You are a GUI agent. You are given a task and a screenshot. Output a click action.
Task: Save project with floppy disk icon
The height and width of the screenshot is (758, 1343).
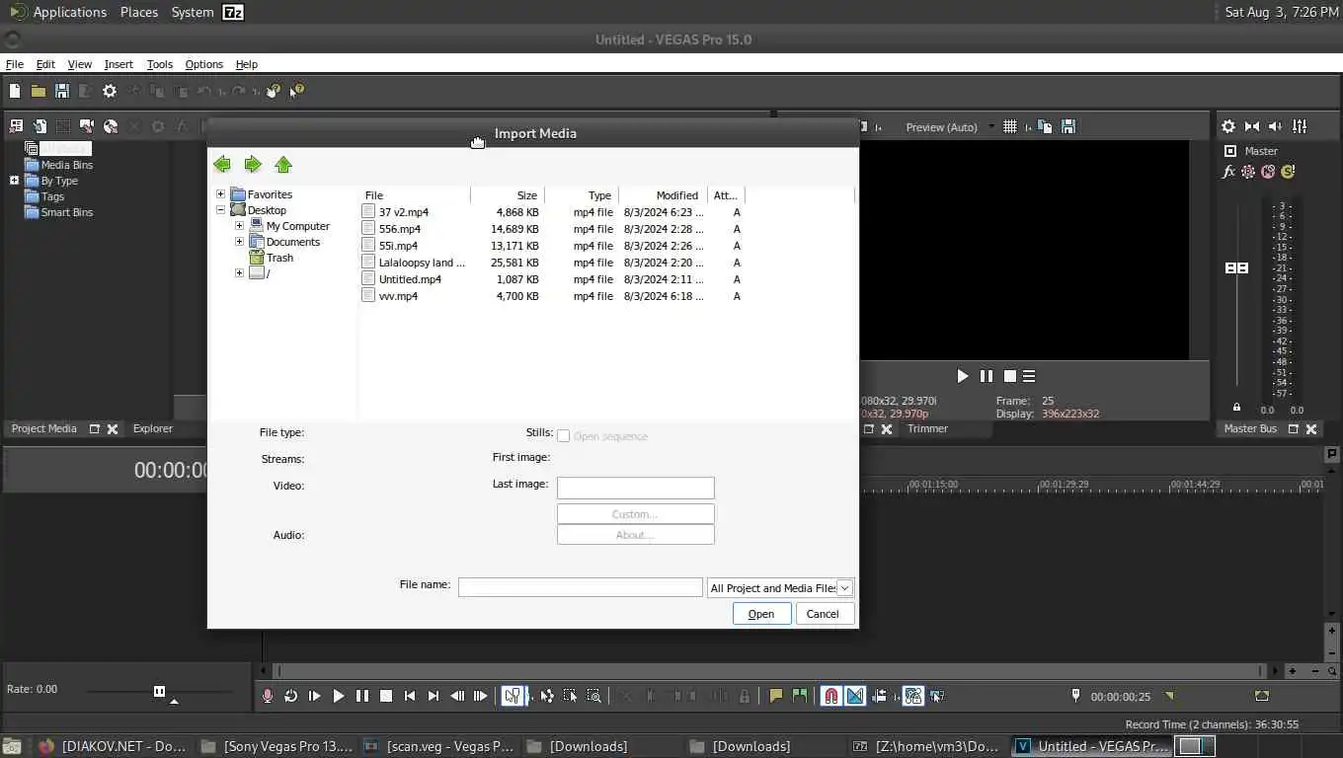pyautogui.click(x=62, y=91)
